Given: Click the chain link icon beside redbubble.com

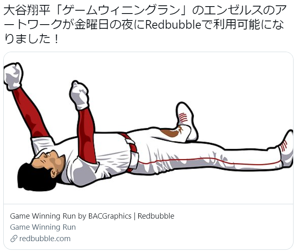Looking at the screenshot, I should pyautogui.click(x=14, y=239).
